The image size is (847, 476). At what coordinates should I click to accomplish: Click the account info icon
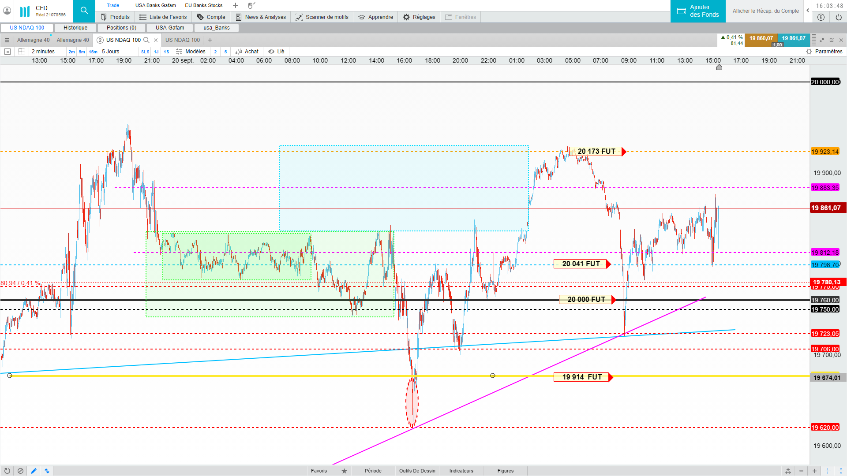(821, 17)
